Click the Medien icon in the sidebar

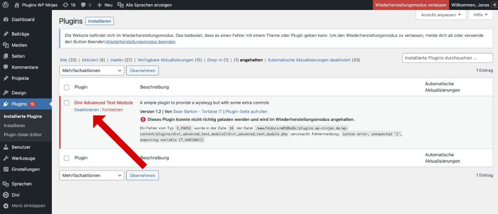click(x=6, y=45)
